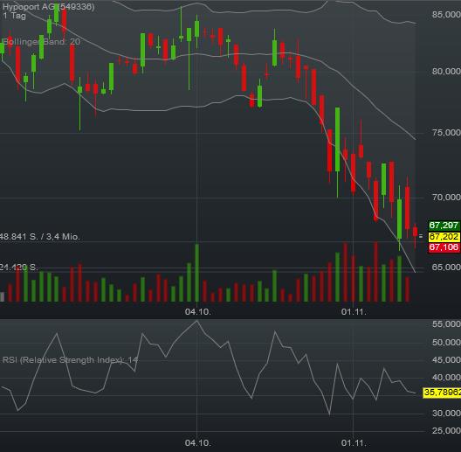The image size is (461, 452).
Task: Click the yellow 67,202 current price tag
Action: coord(444,236)
